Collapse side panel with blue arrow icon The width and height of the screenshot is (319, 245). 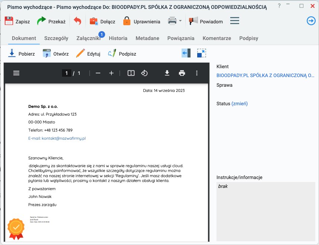click(186, 53)
